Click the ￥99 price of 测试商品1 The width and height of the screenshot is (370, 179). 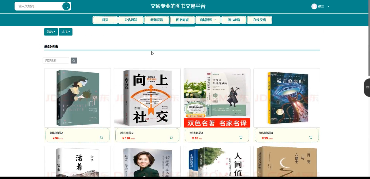(56, 138)
